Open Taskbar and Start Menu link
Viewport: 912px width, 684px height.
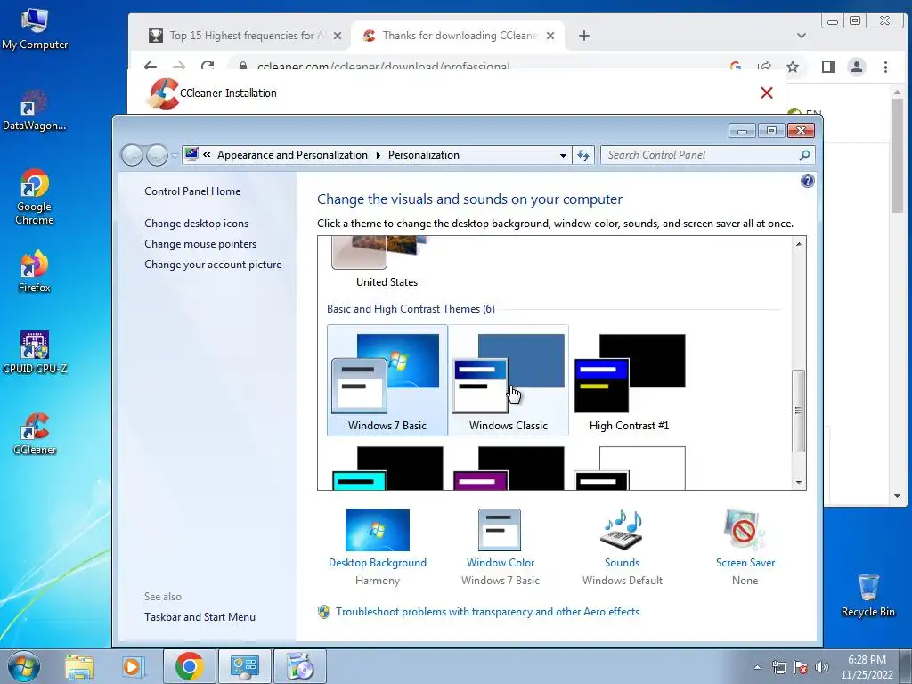pos(199,617)
